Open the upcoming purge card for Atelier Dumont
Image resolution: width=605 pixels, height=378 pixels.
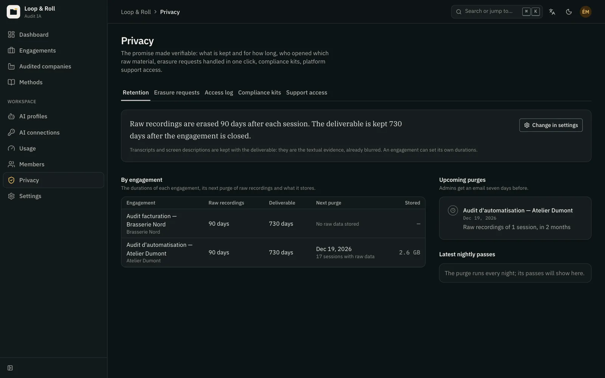coord(515,218)
